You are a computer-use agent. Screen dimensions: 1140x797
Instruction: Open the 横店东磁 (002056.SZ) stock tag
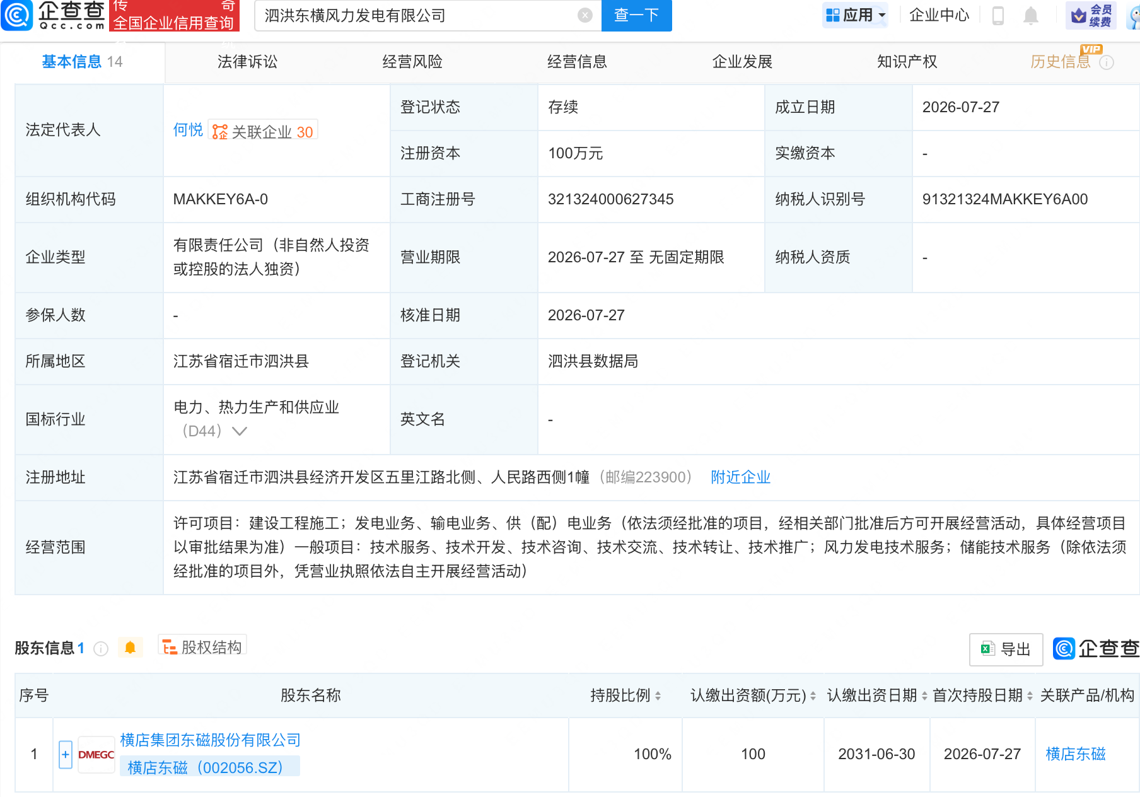(x=209, y=767)
